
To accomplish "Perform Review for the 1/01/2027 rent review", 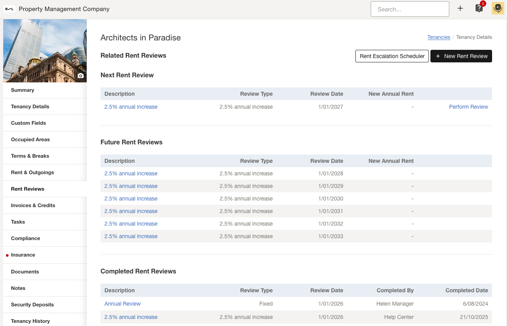I will pyautogui.click(x=469, y=107).
